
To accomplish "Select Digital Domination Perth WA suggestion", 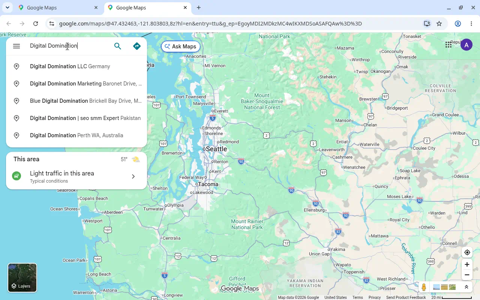I will tap(76, 135).
